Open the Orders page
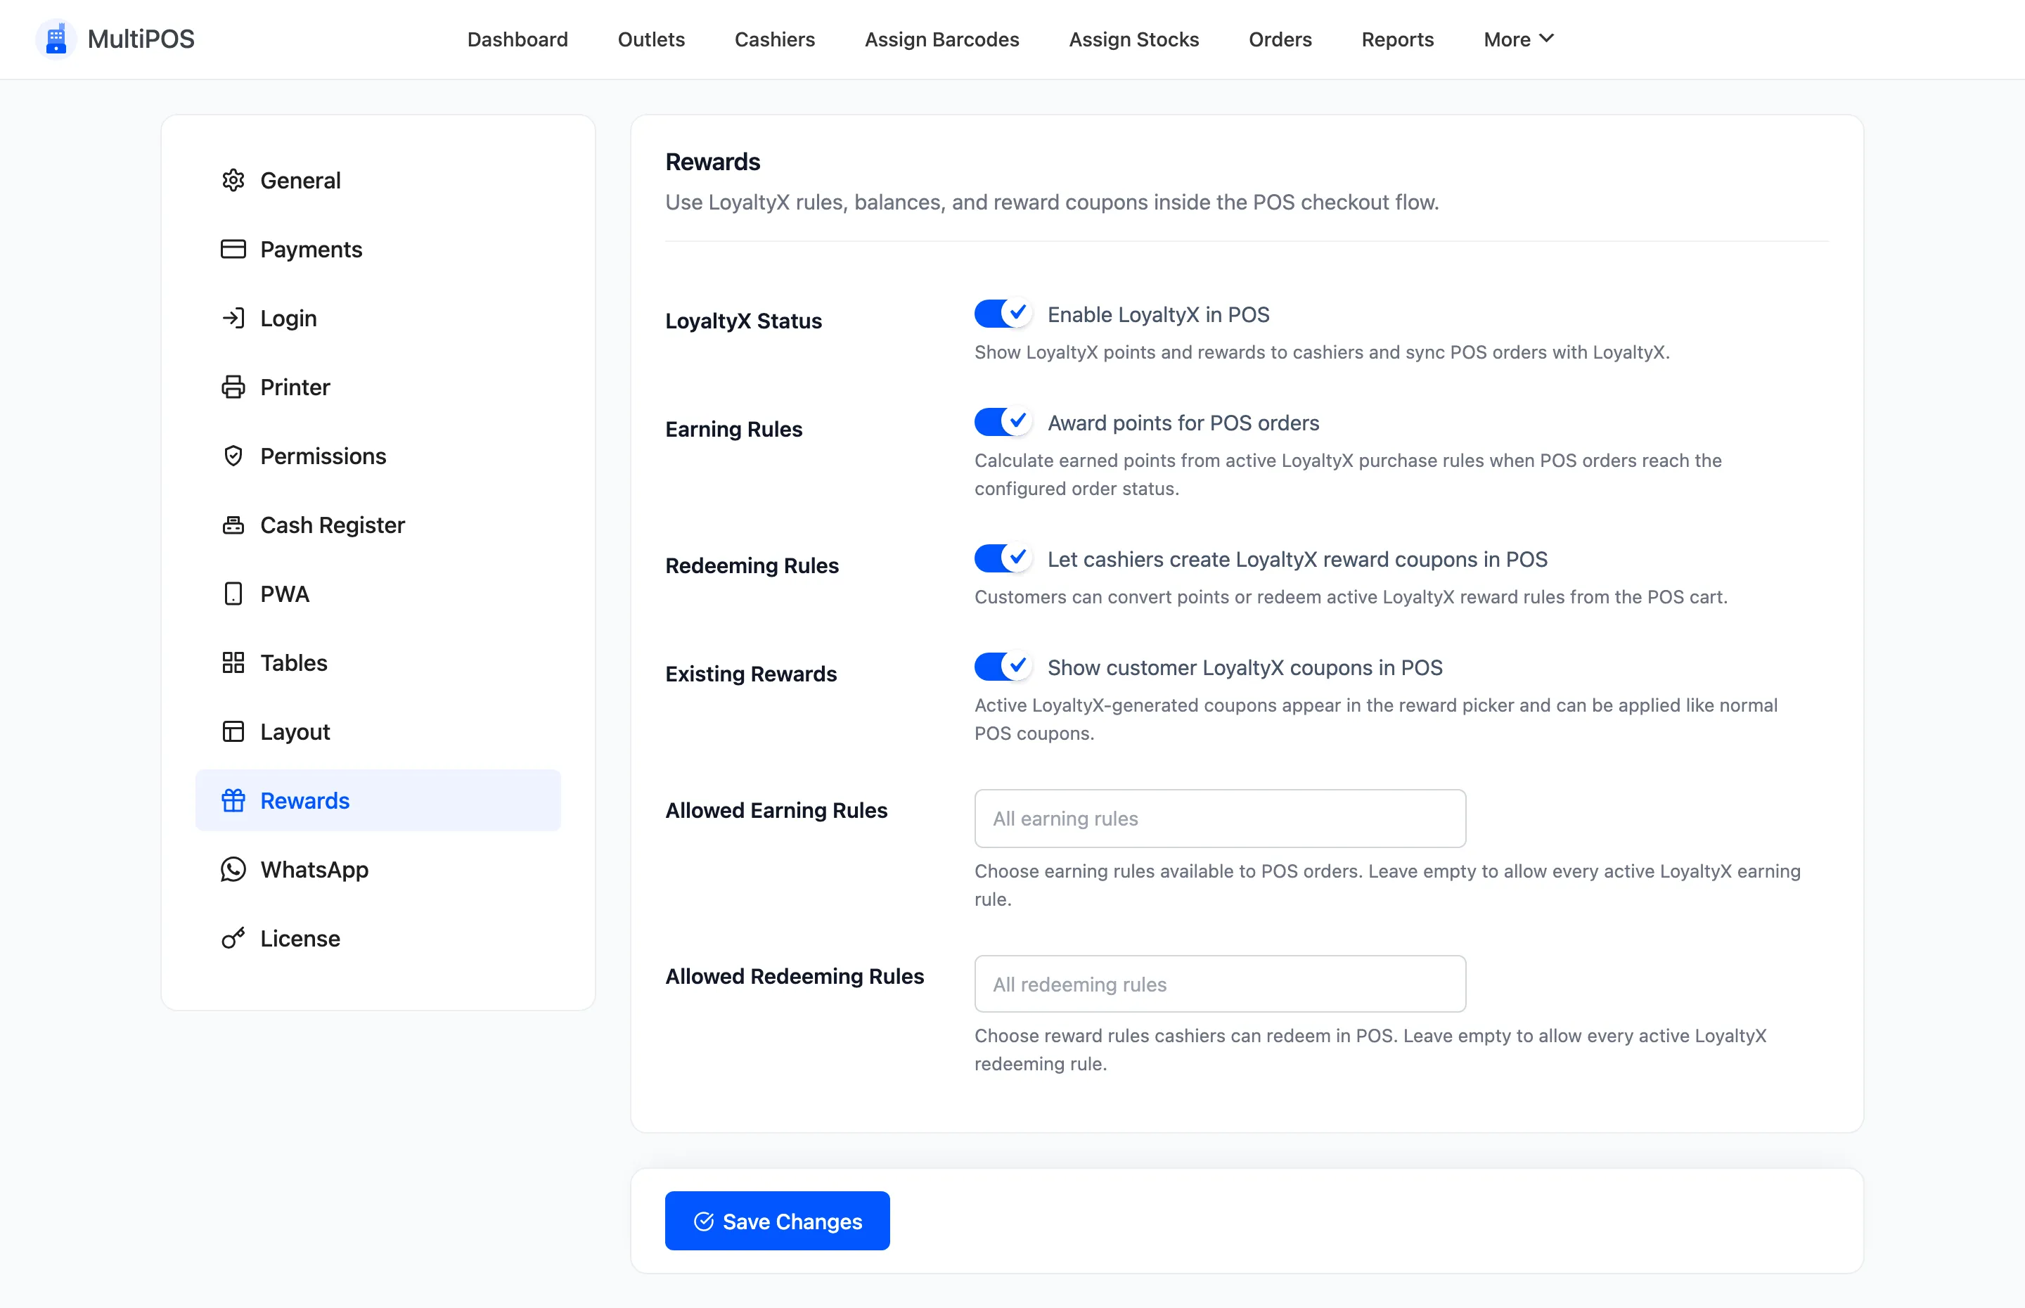This screenshot has height=1308, width=2025. pos(1280,39)
